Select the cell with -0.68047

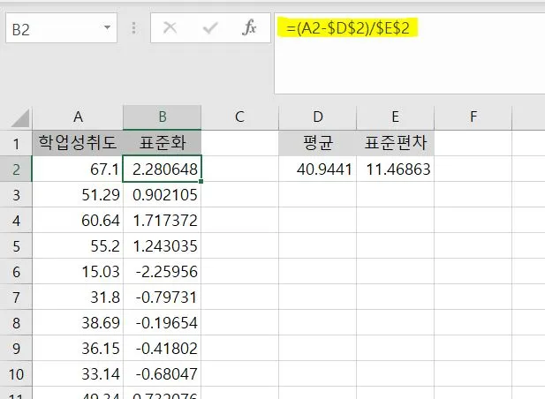[x=163, y=374]
